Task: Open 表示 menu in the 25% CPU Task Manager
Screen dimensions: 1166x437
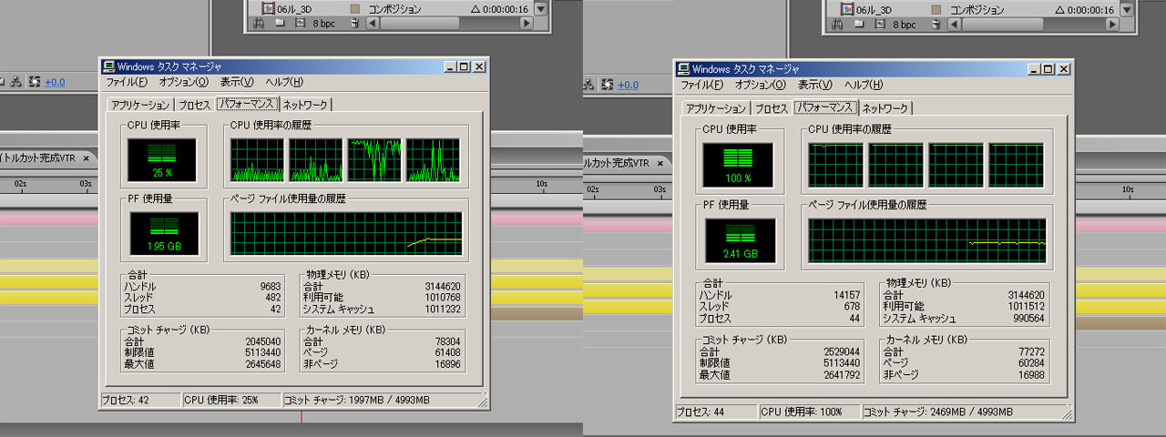Action: click(x=237, y=82)
